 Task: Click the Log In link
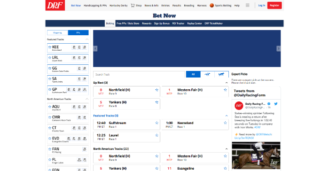click(x=262, y=6)
